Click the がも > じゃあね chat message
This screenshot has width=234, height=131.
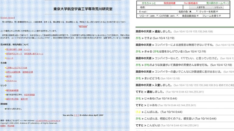tap(157, 99)
